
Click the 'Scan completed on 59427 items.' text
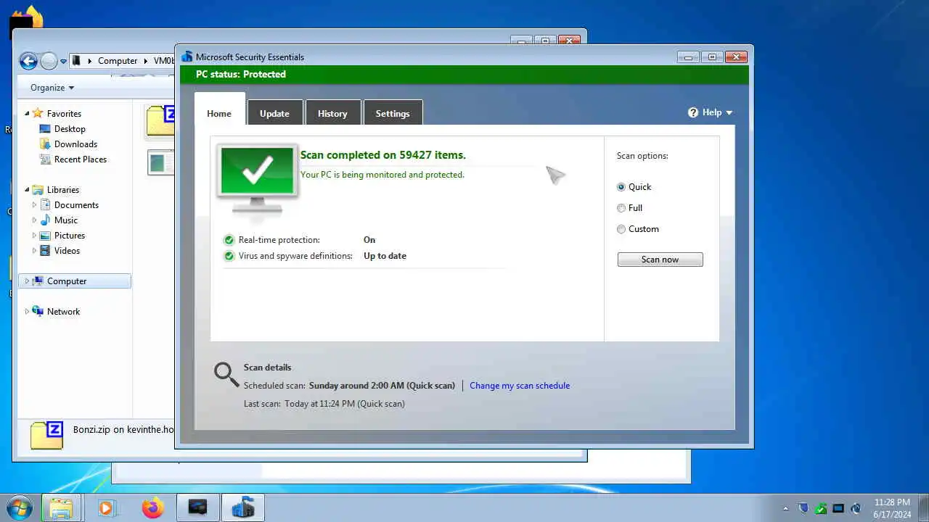pyautogui.click(x=383, y=155)
